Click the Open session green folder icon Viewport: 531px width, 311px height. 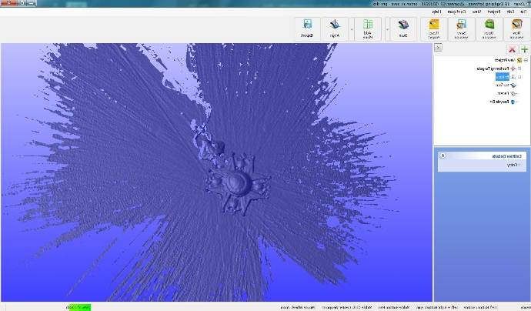coord(489,25)
